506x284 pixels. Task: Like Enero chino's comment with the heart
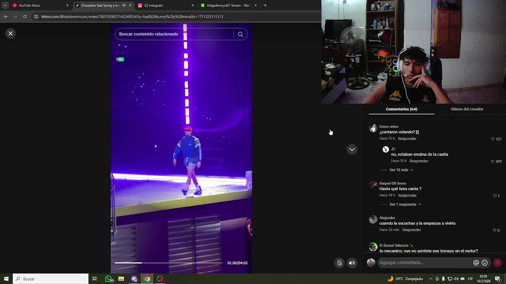pos(493,139)
